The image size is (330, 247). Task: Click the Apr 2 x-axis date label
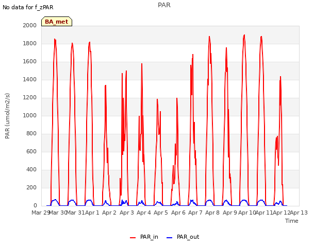pyautogui.click(x=109, y=213)
